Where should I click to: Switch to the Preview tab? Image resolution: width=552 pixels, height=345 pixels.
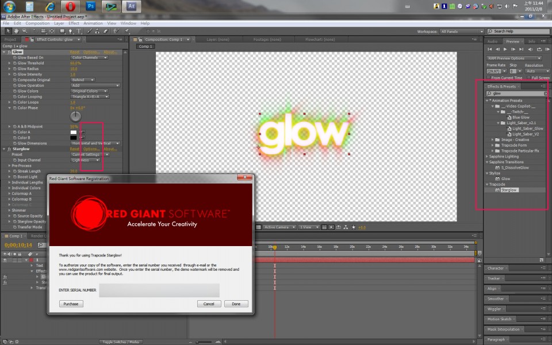click(x=512, y=41)
